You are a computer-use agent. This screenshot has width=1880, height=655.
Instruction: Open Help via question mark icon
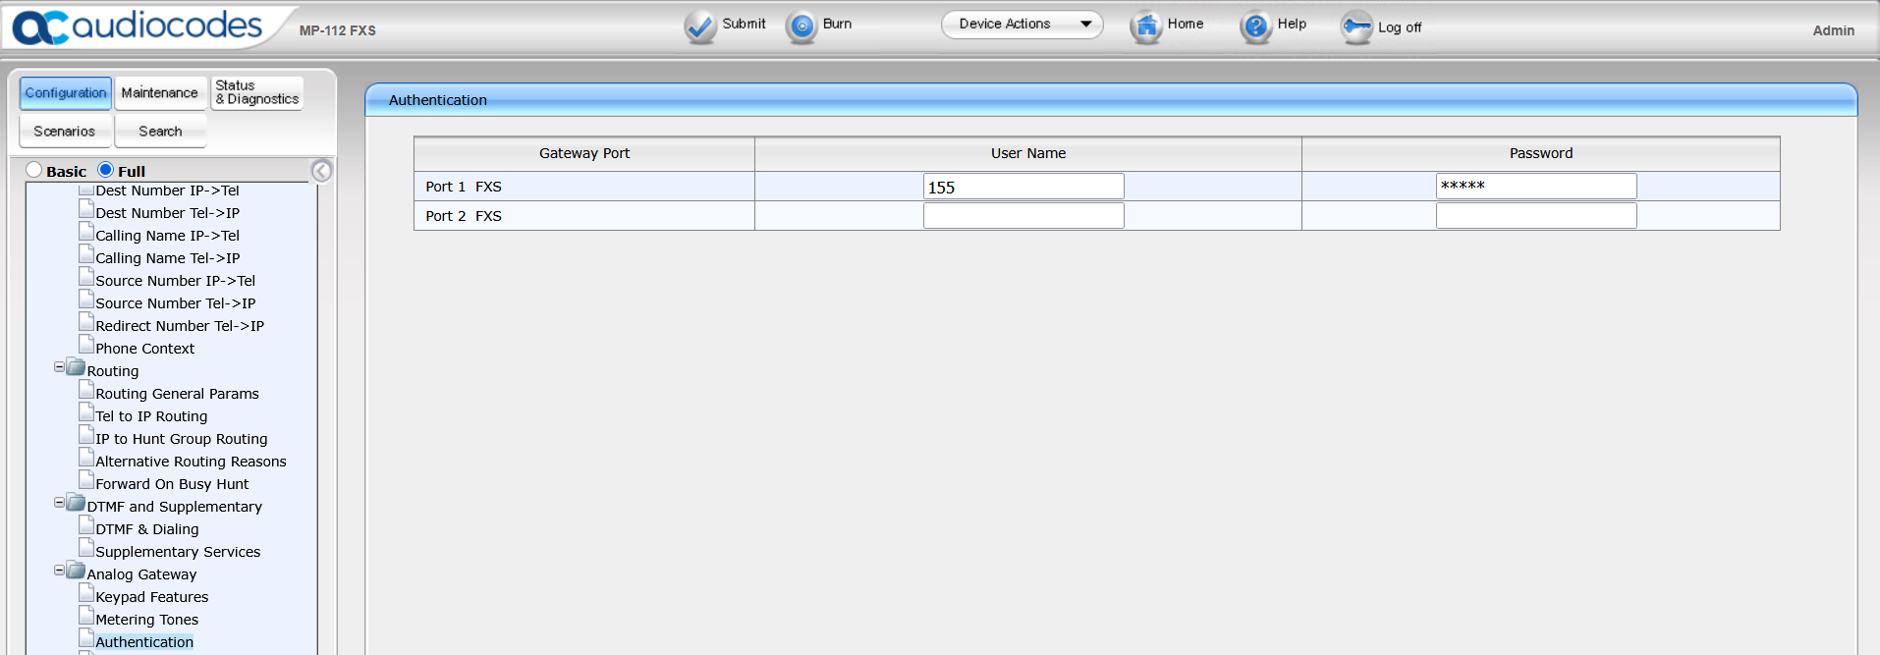pos(1255,27)
